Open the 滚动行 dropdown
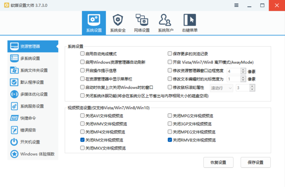 coord(221,88)
